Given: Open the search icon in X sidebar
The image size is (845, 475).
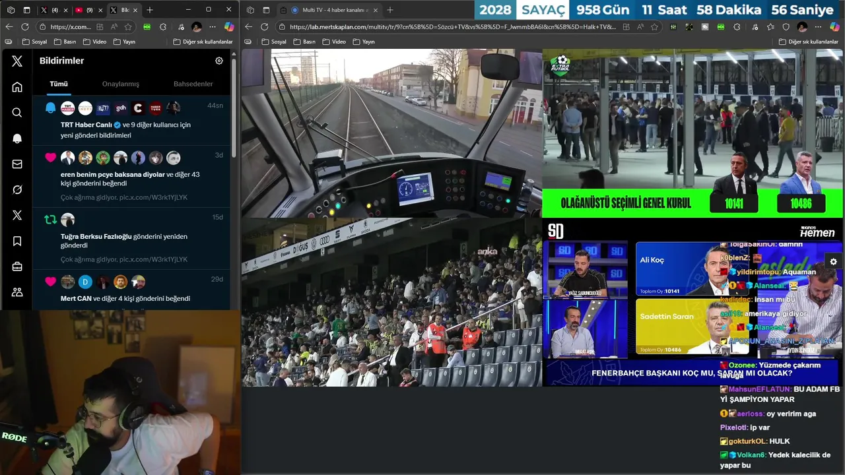Looking at the screenshot, I should click(x=17, y=112).
